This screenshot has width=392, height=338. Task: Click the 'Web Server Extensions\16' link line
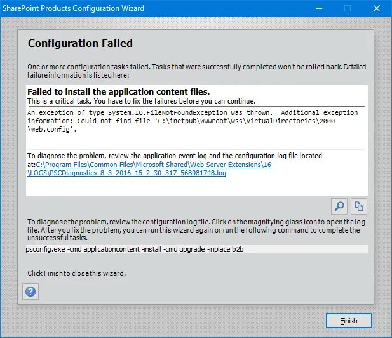(x=153, y=165)
